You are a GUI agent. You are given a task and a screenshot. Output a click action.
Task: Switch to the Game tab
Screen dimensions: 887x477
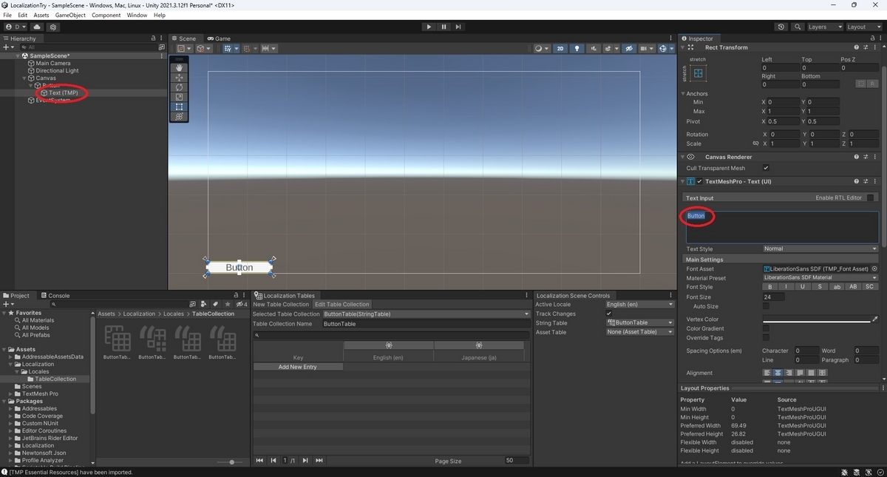220,38
